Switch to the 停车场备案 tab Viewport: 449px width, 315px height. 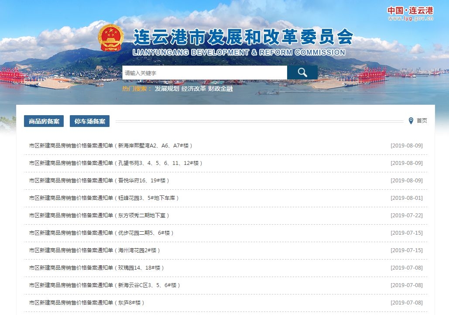[89, 121]
